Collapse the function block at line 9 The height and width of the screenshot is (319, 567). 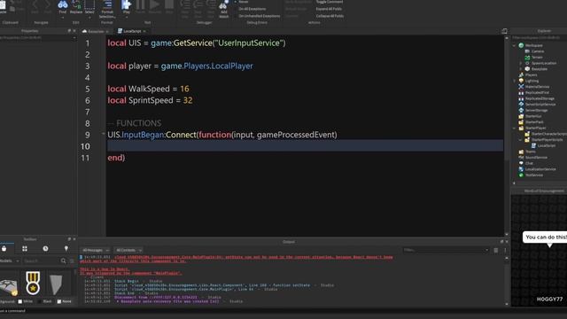[103, 134]
